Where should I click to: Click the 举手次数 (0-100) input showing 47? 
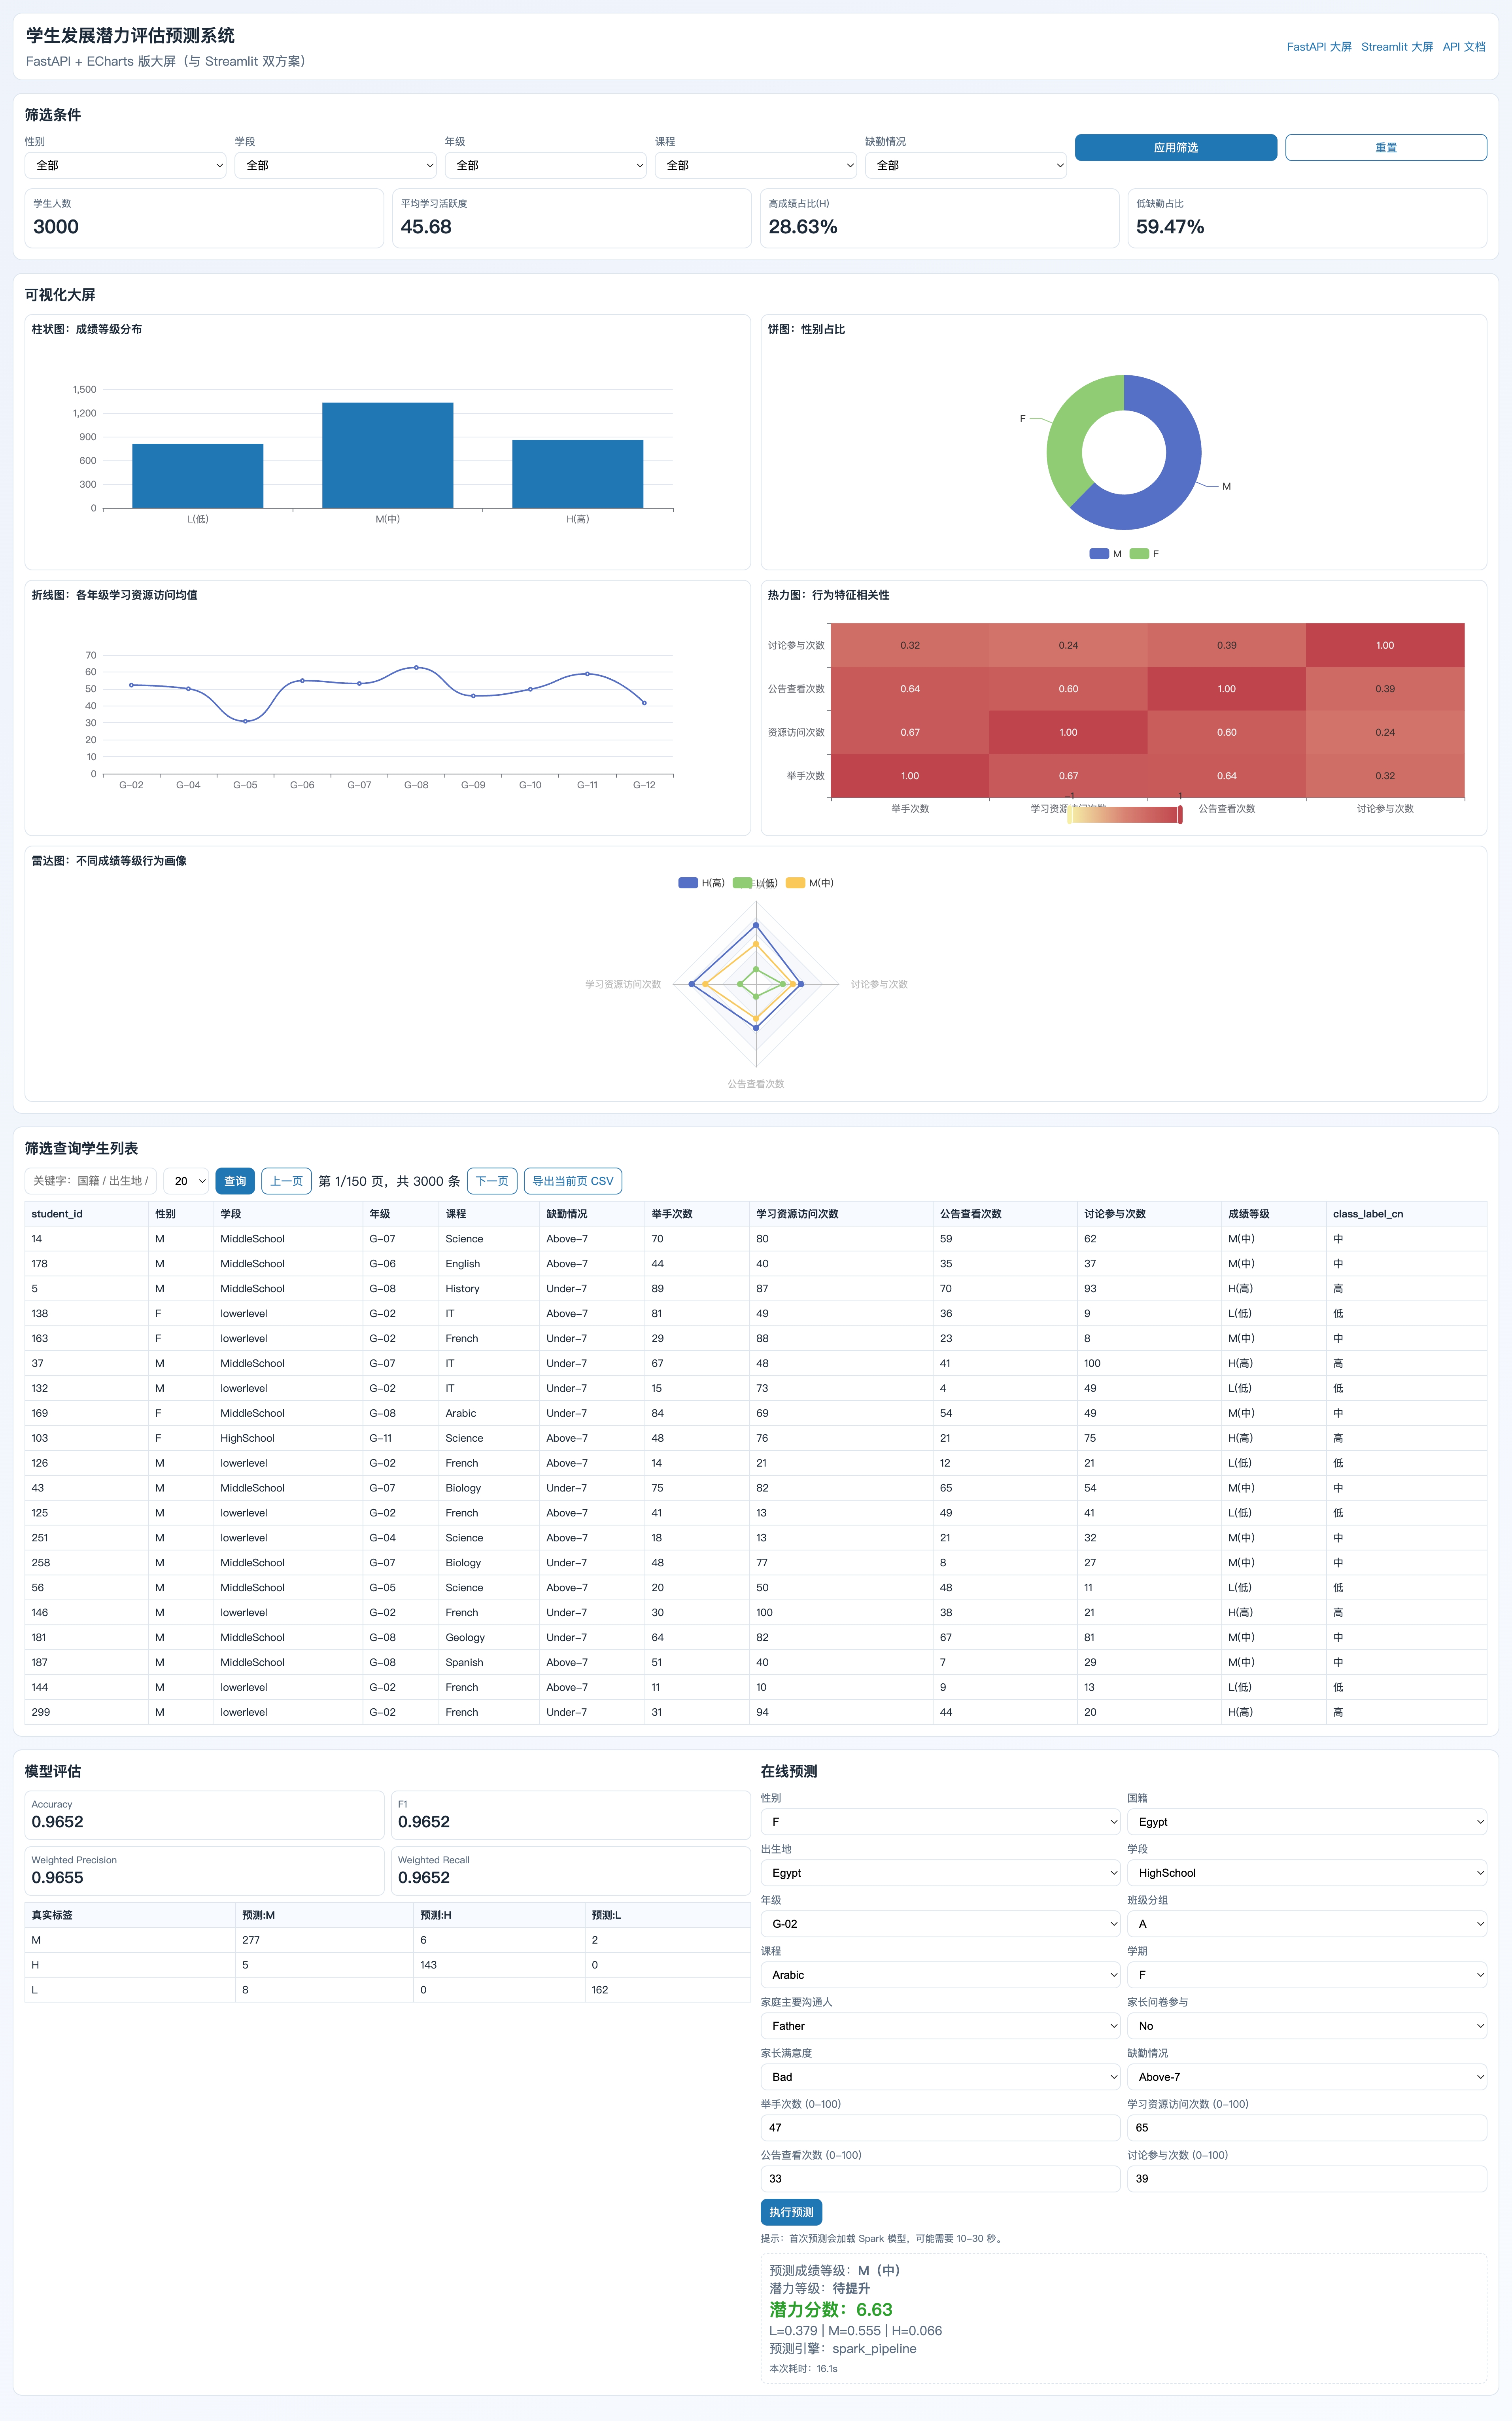(x=940, y=2128)
